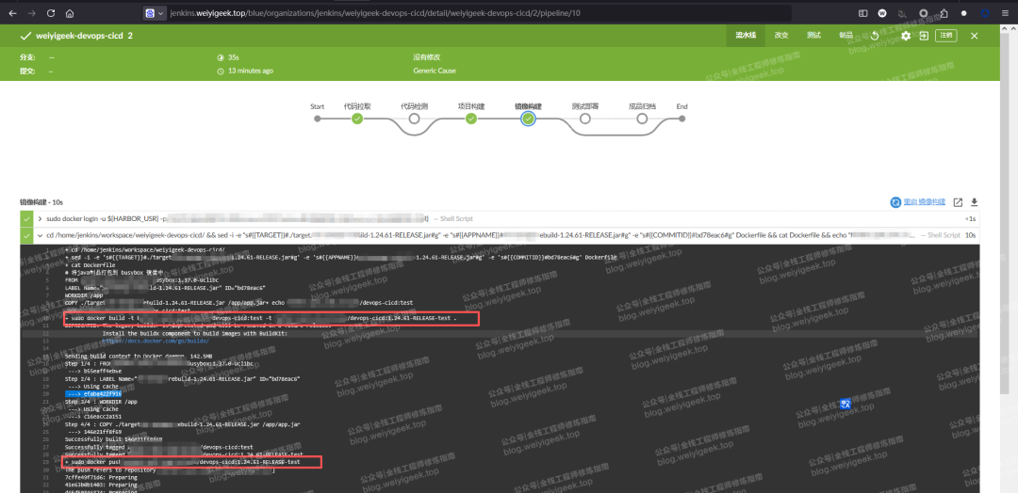Viewport: 1018px width, 493px height.
Task: Click the 13 minutes ago timestamp
Action: 250,71
